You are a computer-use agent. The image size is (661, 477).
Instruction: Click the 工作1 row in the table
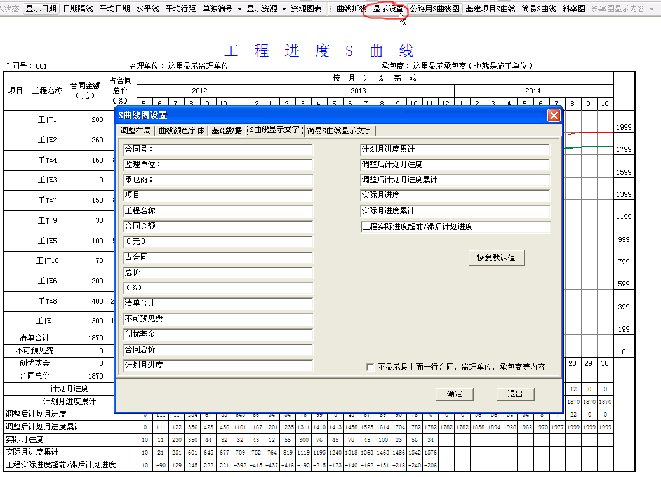pos(47,119)
